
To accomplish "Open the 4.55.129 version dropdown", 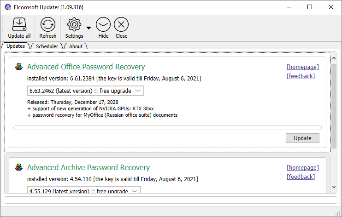I will pos(84,190).
